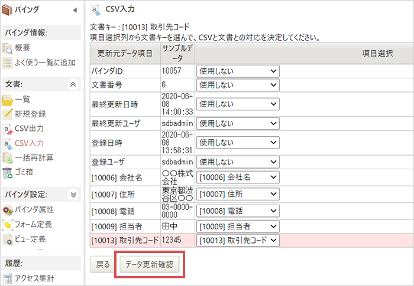This screenshot has width=414, height=286.
Task: Select CSV入力 in the sidebar
Action: click(29, 143)
